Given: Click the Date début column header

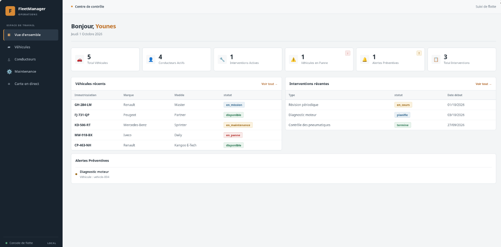Looking at the screenshot, I should click(x=455, y=95).
